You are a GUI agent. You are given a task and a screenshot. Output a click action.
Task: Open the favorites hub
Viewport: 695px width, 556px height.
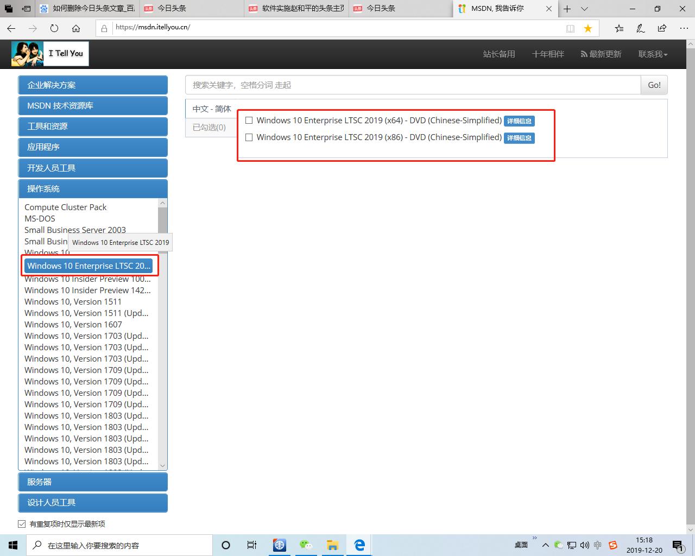click(x=619, y=28)
